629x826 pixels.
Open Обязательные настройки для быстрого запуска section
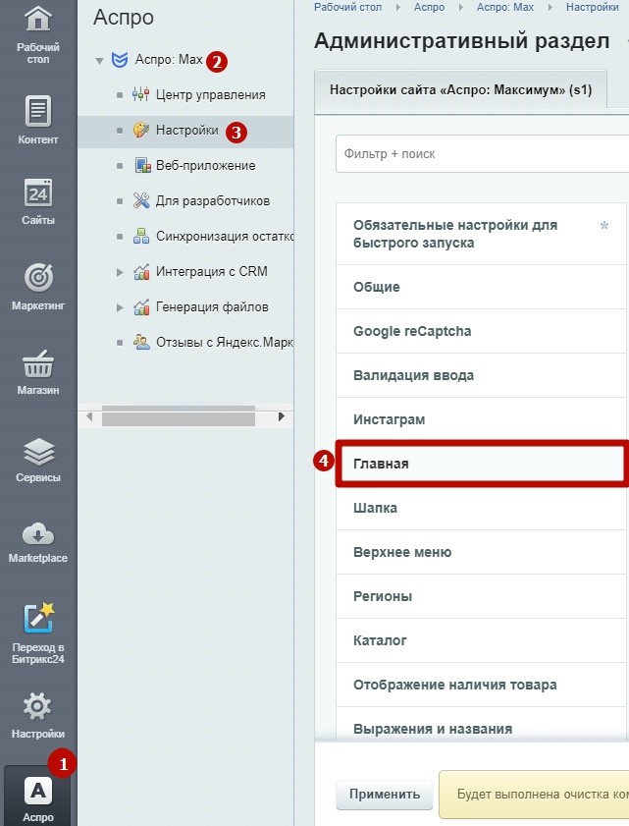click(481, 234)
